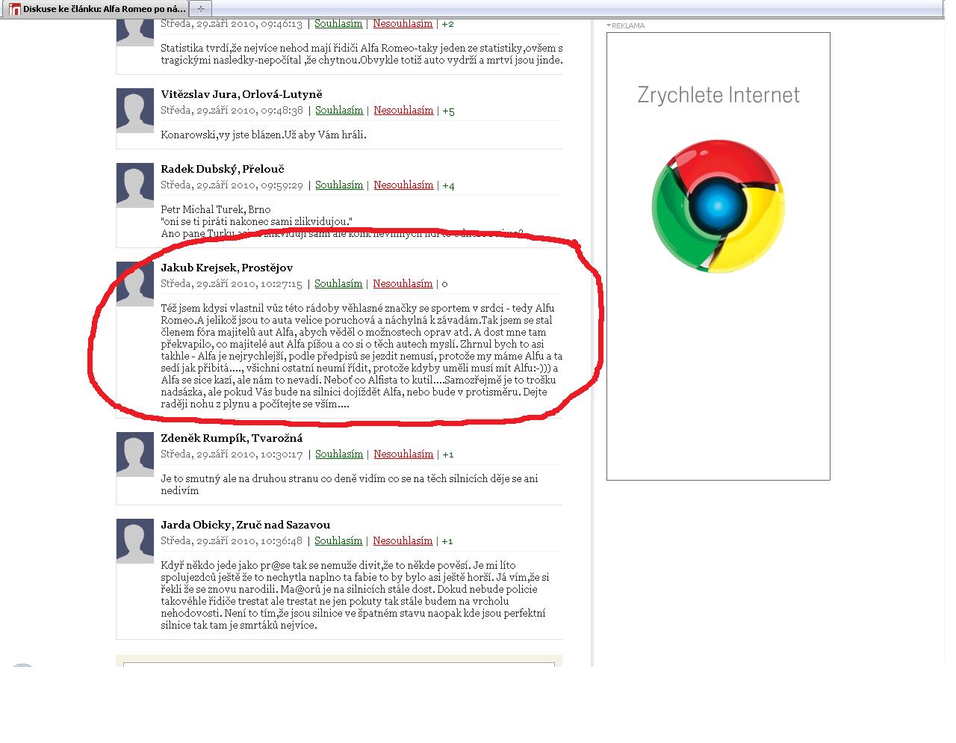Switch to the 'Diskuse ke článku' tab

tap(104, 9)
